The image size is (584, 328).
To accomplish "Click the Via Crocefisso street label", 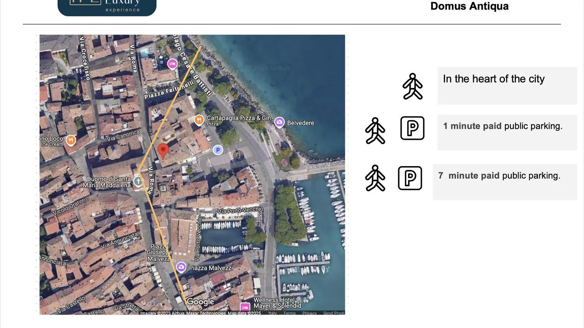I will [x=85, y=59].
